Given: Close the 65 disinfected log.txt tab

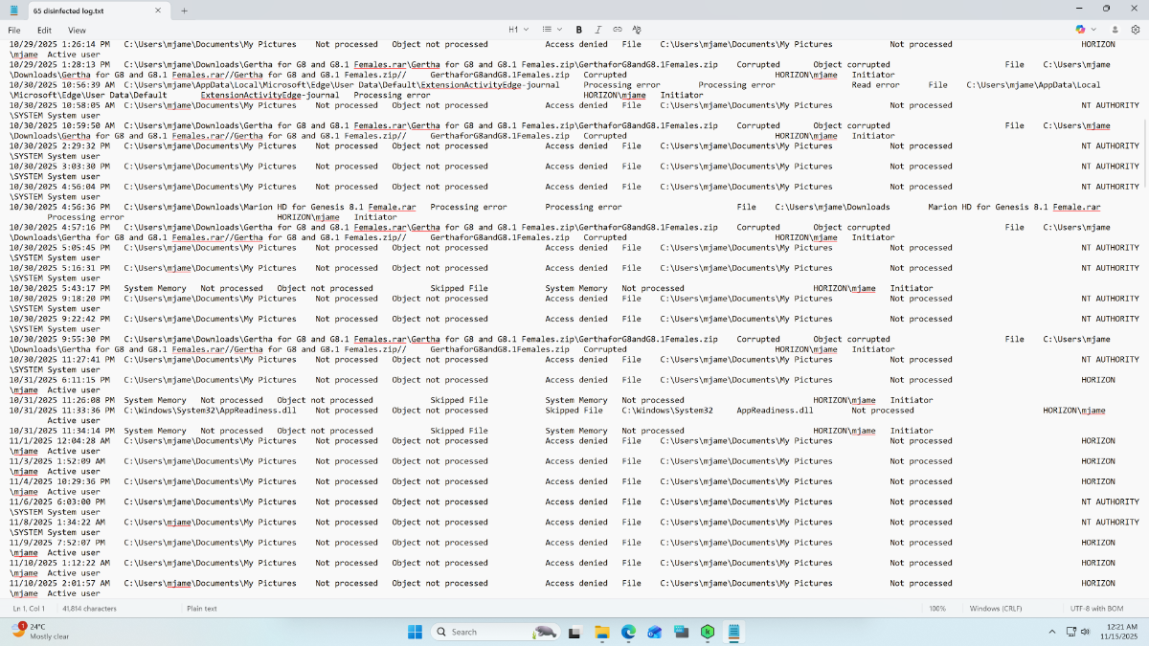Looking at the screenshot, I should [x=154, y=11].
